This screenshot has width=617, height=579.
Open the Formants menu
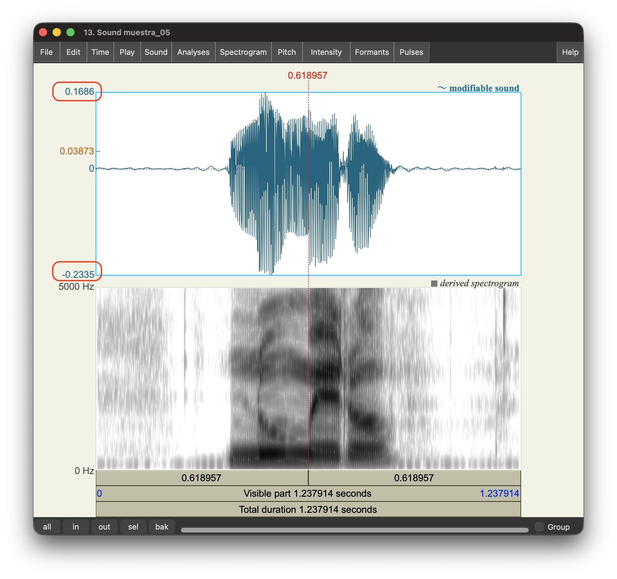tap(372, 52)
